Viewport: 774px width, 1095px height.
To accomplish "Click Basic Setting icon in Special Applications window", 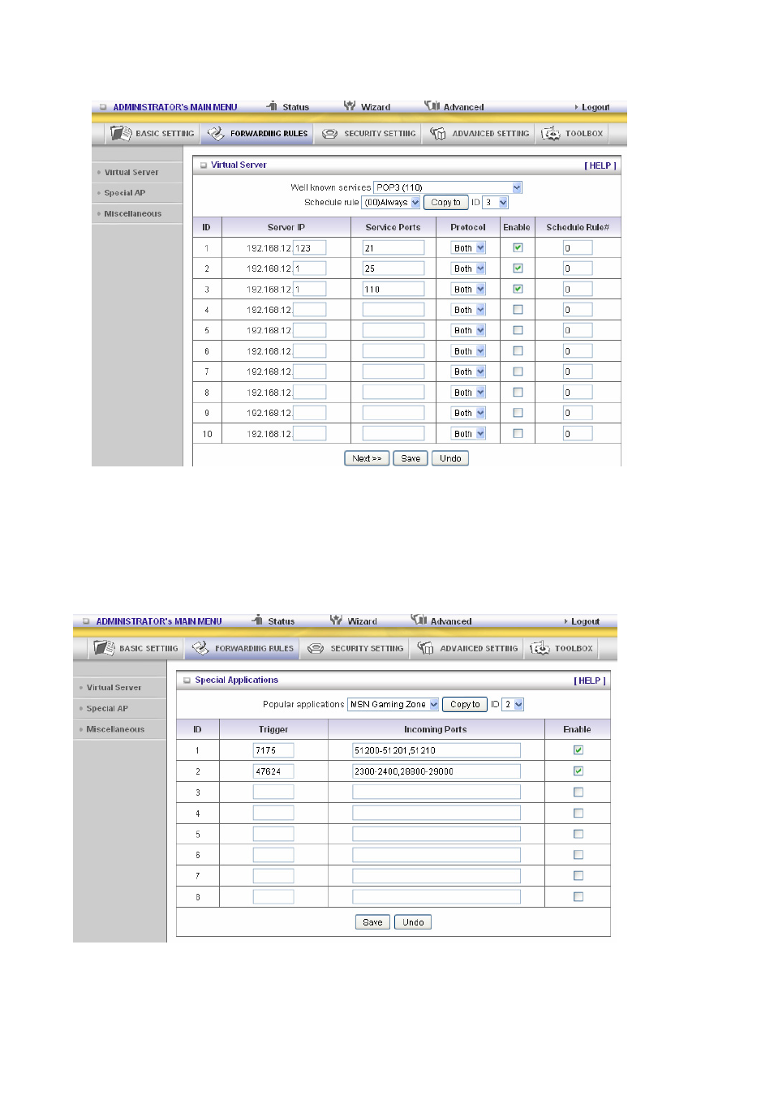I will click(104, 648).
